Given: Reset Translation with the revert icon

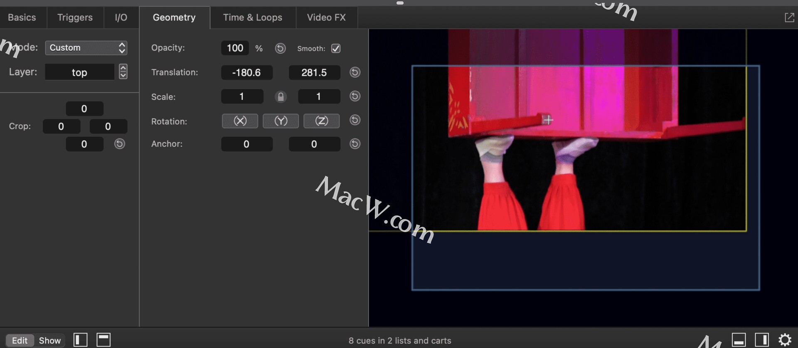Looking at the screenshot, I should click(x=355, y=72).
